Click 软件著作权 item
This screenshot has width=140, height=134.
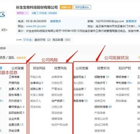(x=122, y=89)
